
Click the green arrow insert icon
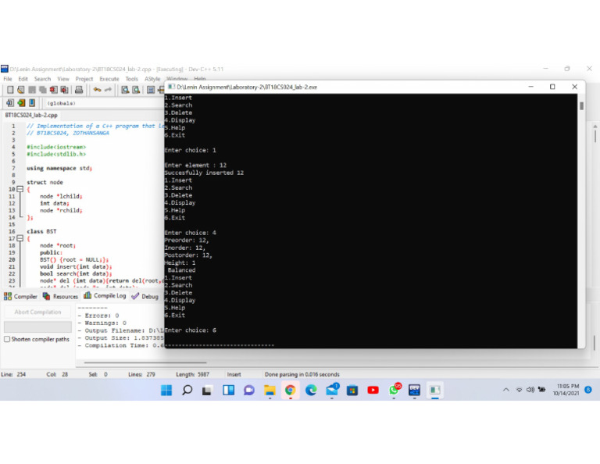21,103
